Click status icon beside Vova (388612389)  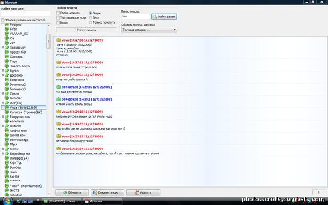[7, 107]
